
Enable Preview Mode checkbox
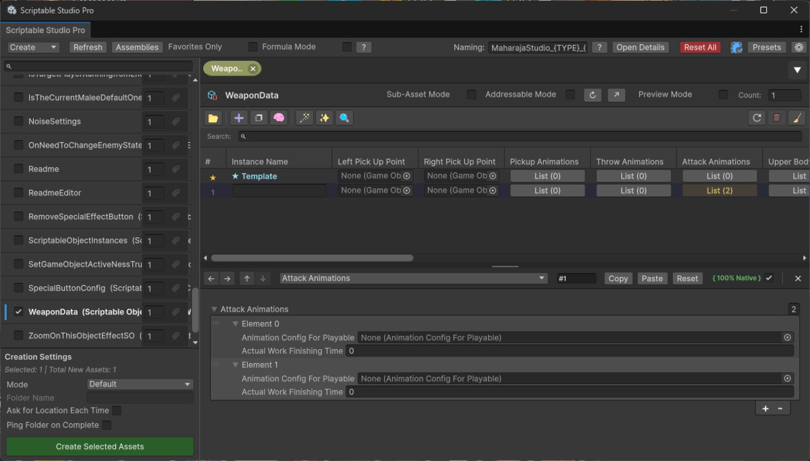(723, 95)
